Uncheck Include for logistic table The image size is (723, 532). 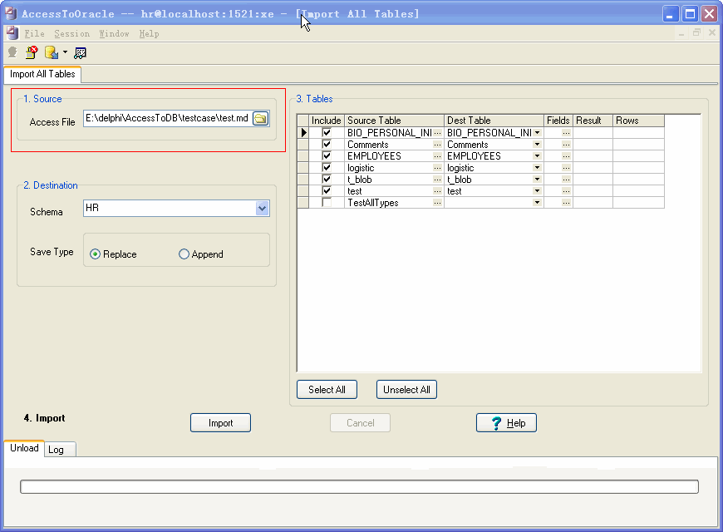pos(327,167)
